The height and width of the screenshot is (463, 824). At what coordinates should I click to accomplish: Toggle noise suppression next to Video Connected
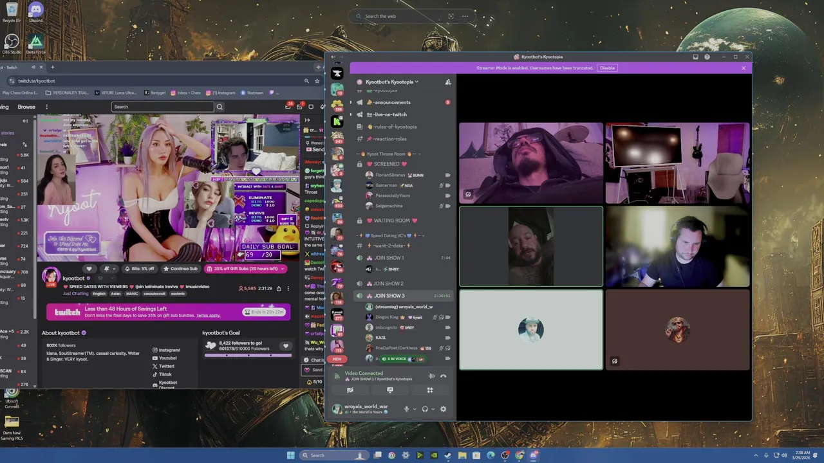pyautogui.click(x=431, y=376)
